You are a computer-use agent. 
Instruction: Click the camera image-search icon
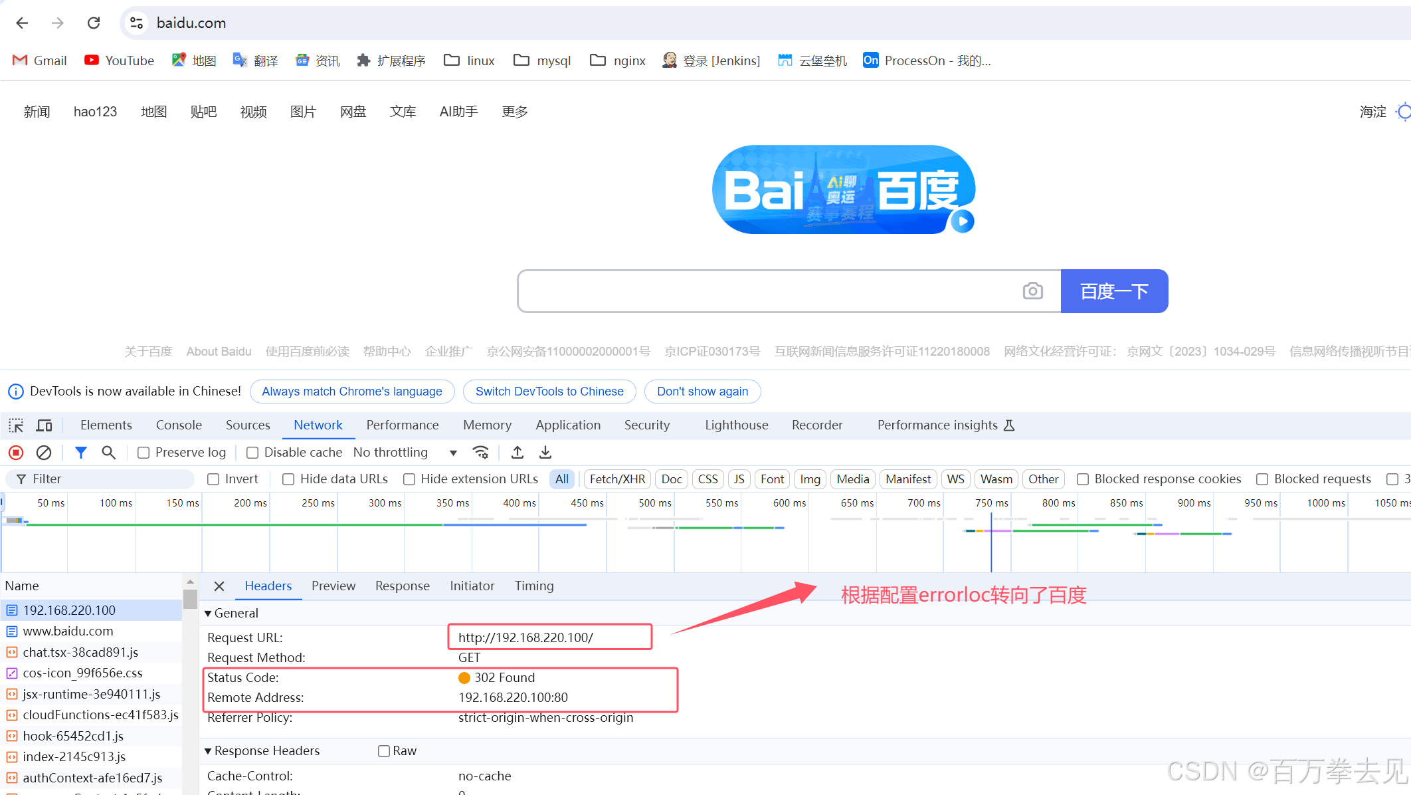pyautogui.click(x=1032, y=291)
